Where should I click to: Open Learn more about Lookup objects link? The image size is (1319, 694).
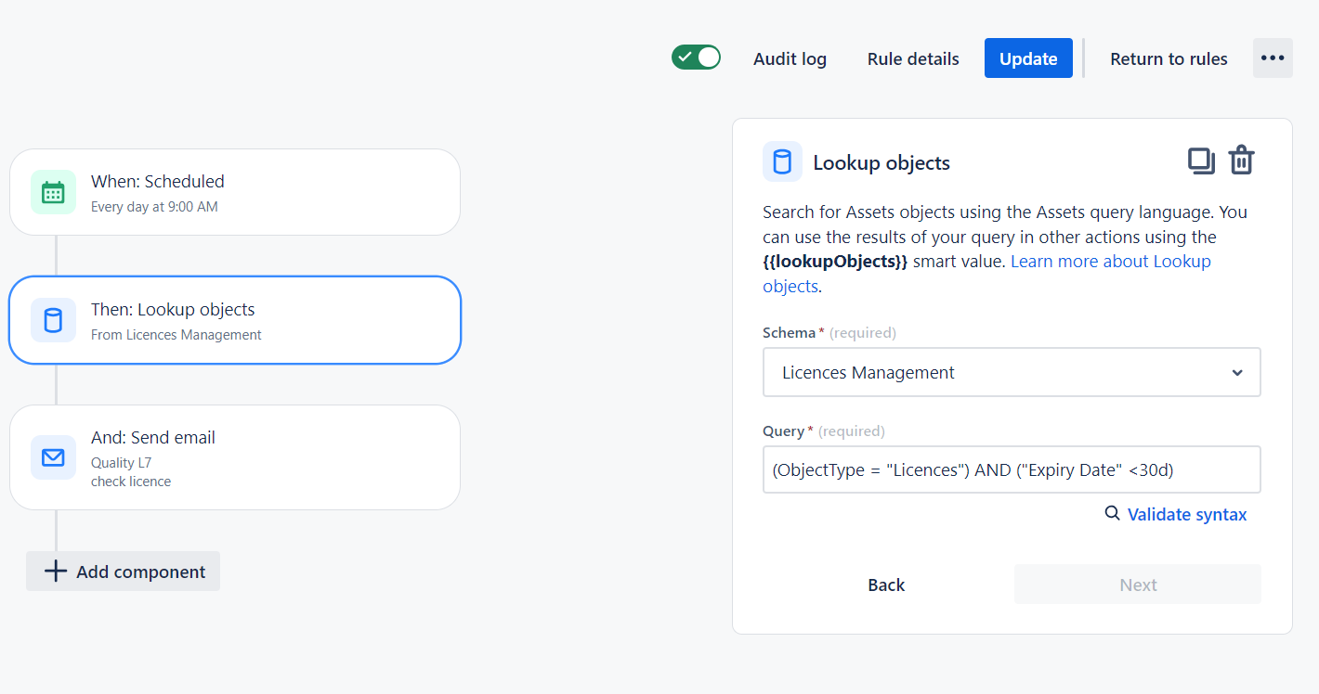pos(1110,261)
